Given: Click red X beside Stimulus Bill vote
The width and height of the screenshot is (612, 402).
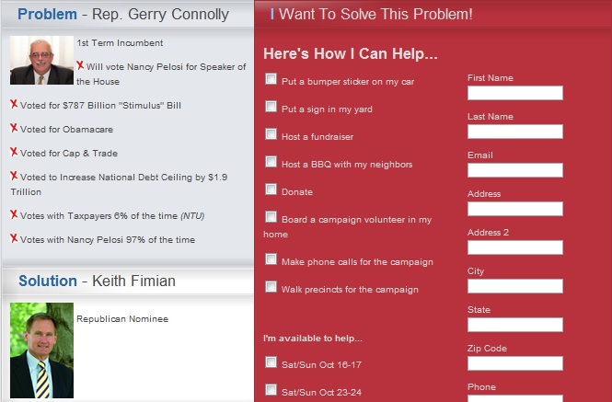Looking at the screenshot, I should [14, 104].
